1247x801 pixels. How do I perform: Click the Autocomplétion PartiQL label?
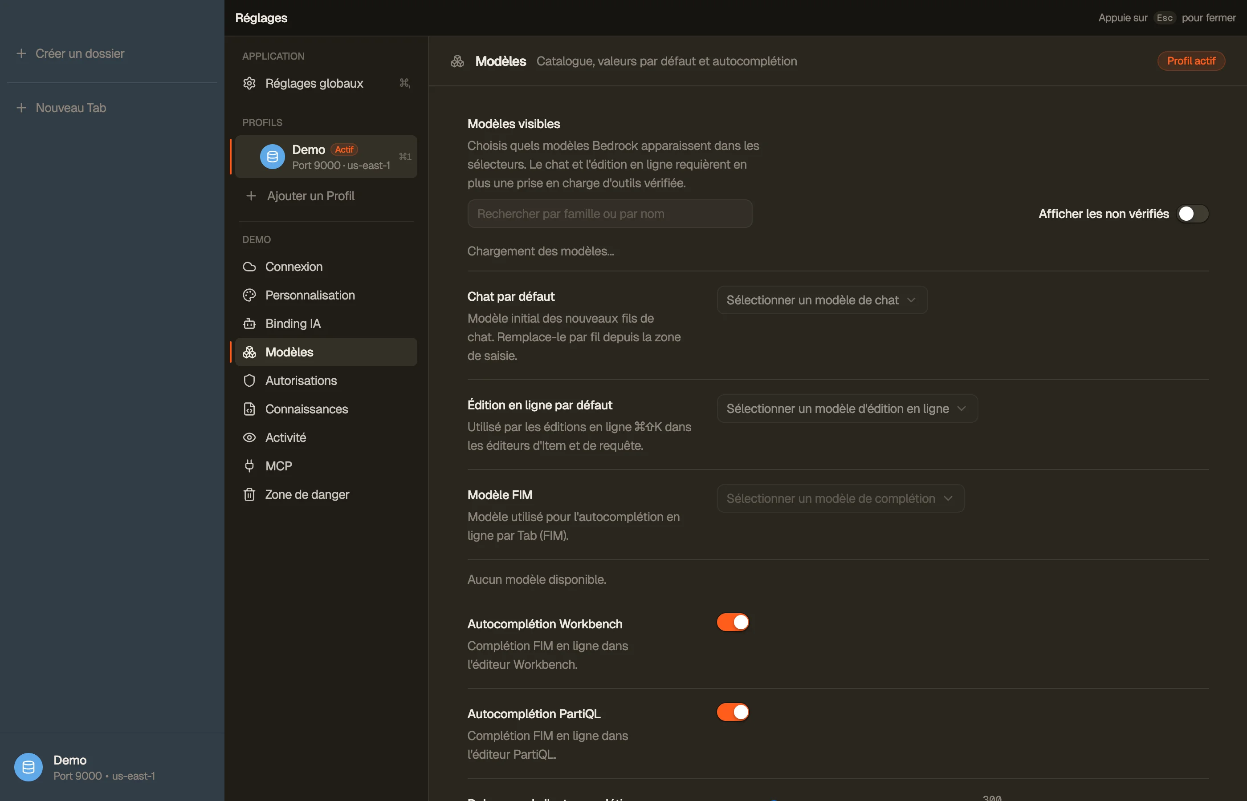[x=534, y=714]
